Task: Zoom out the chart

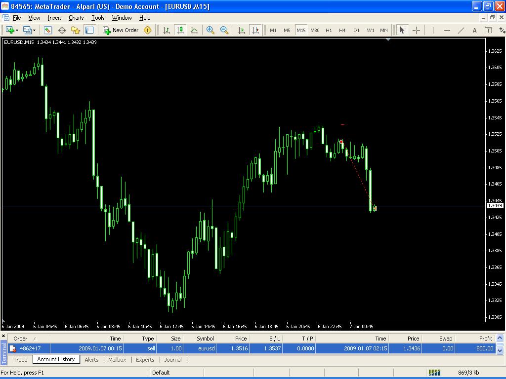Action: coord(224,30)
